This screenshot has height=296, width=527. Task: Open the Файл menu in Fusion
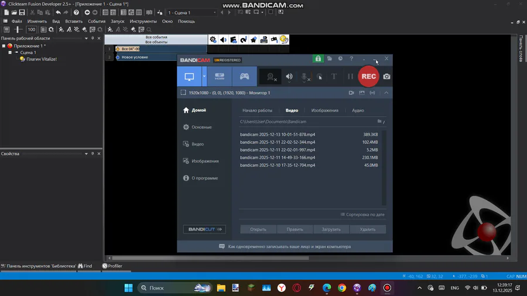click(17, 21)
